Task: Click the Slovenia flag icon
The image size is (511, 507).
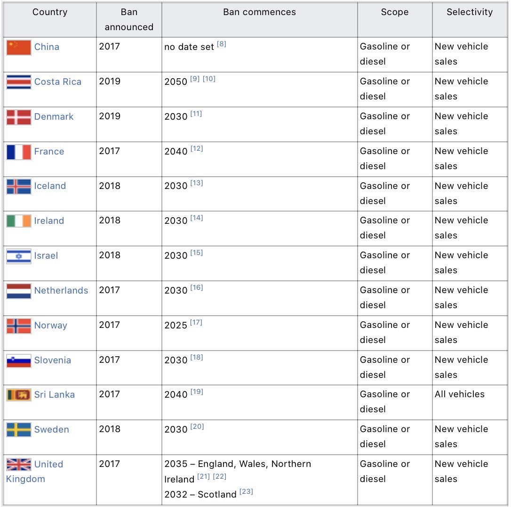Action: pos(19,360)
